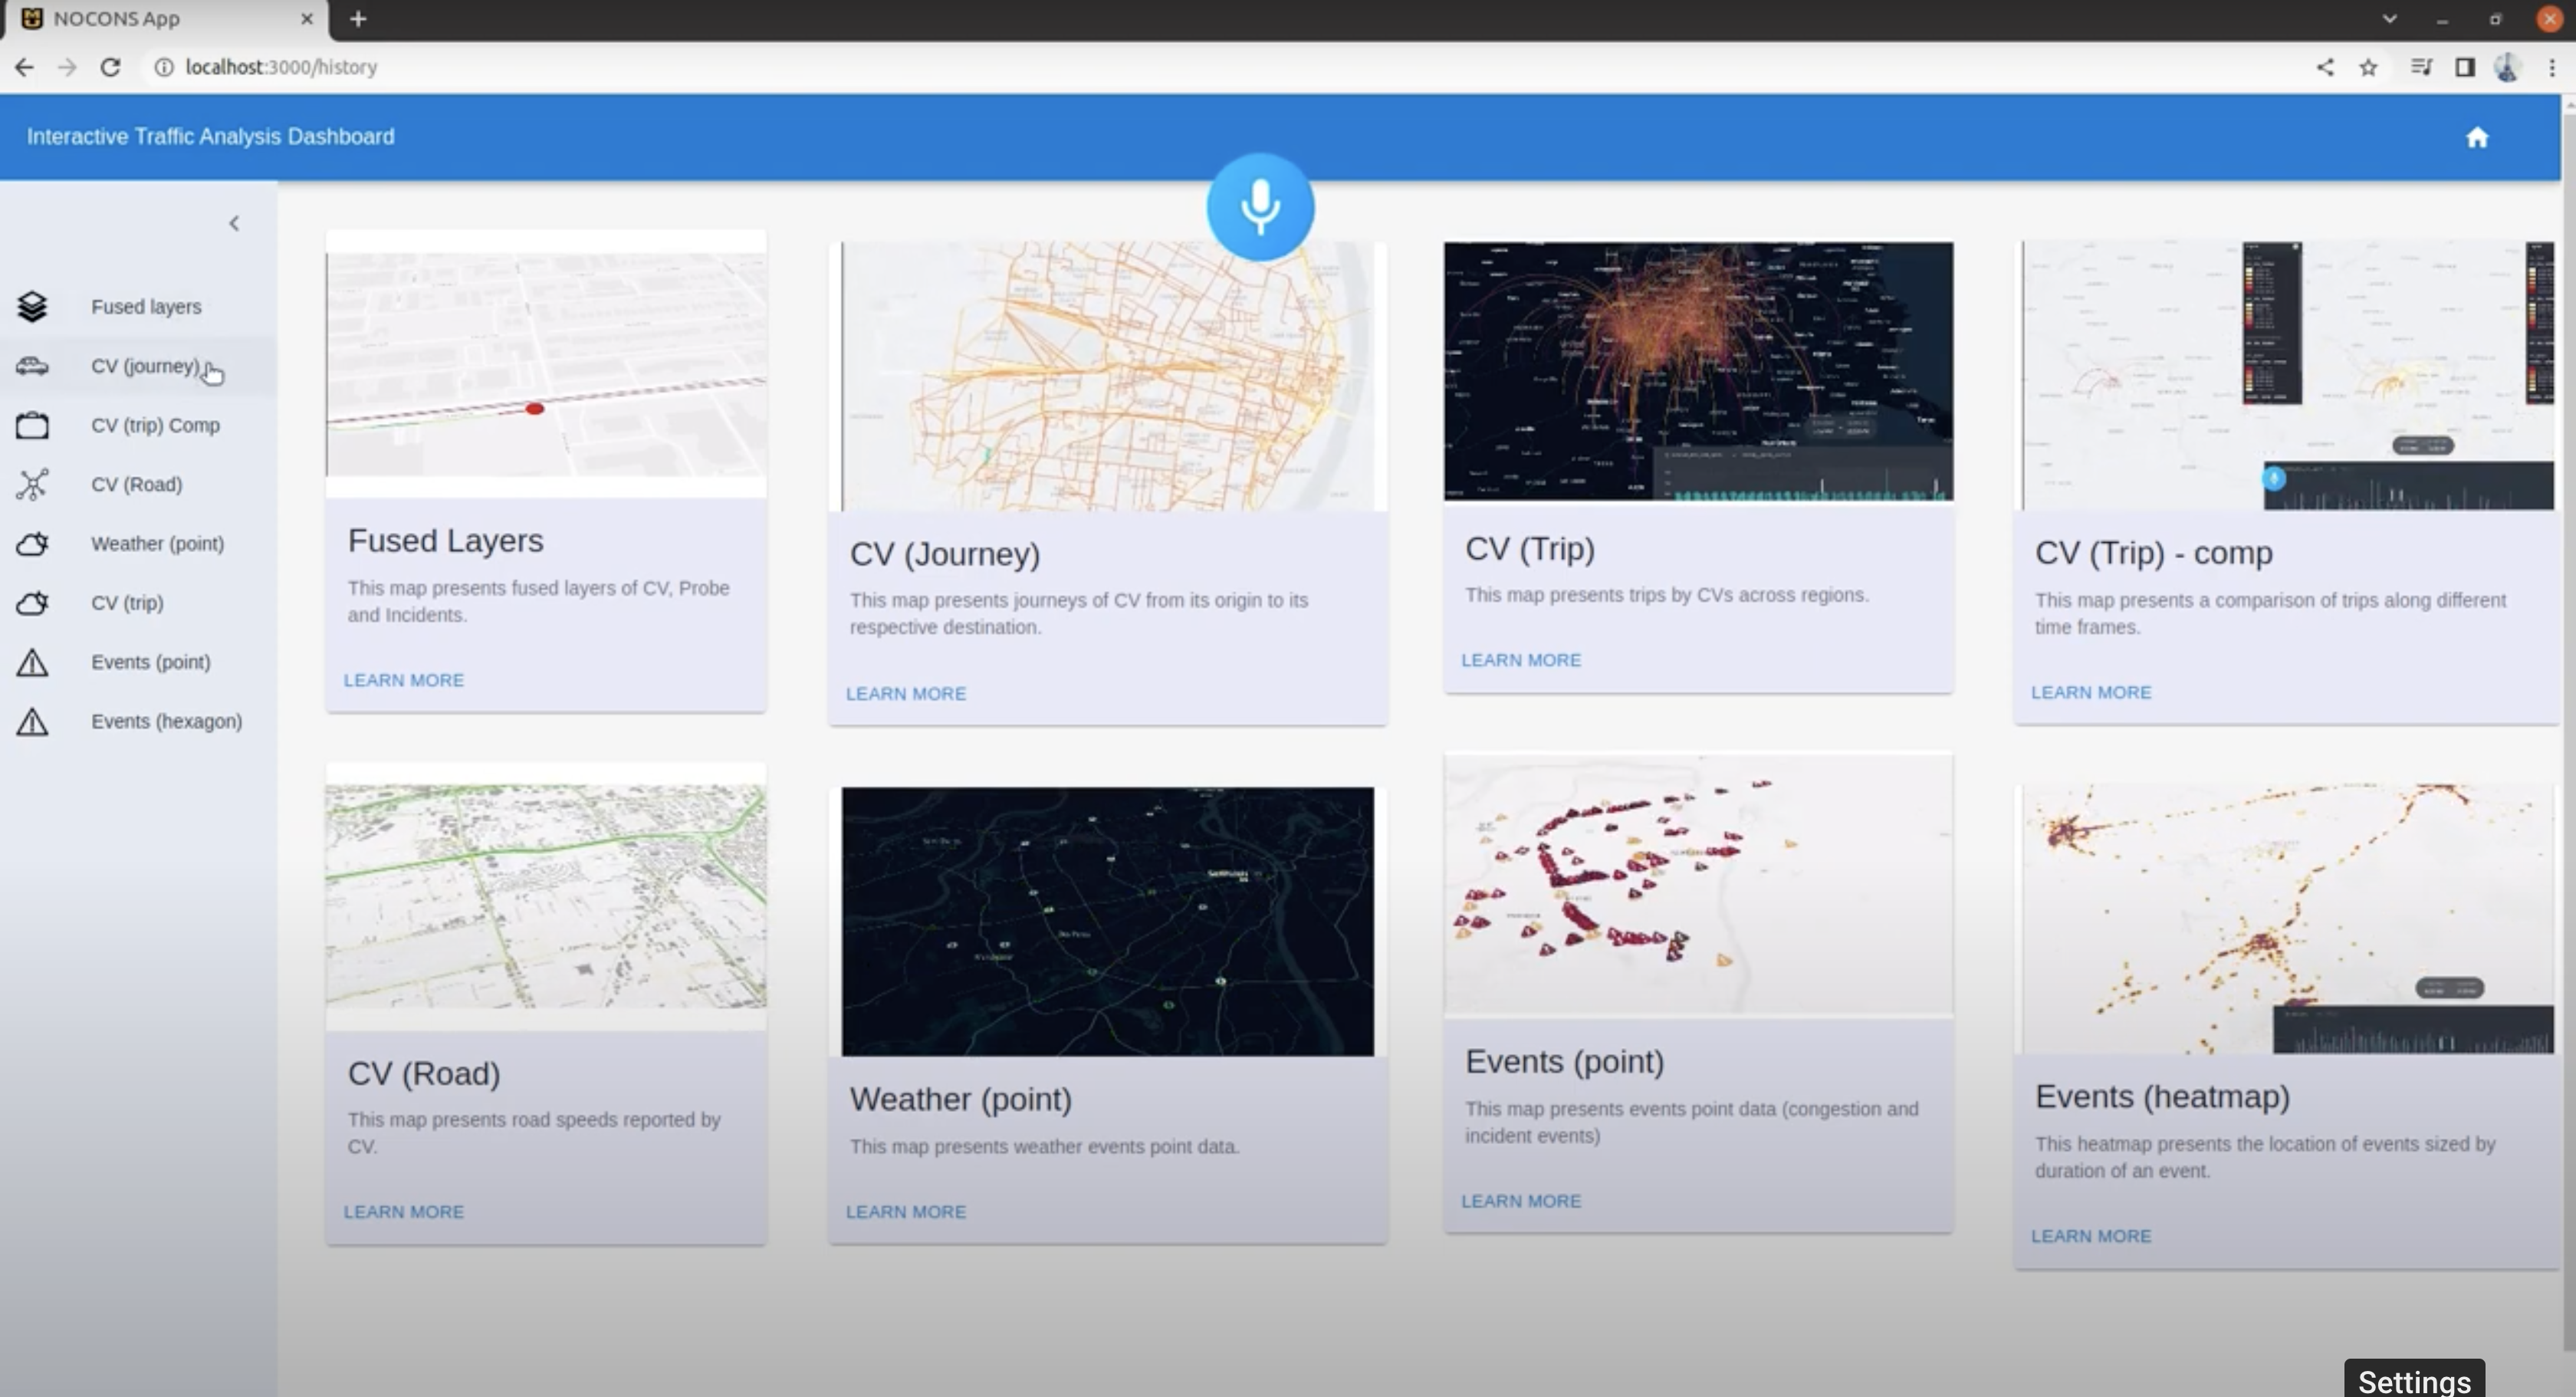Open the Weather (point) map thumbnail

(1107, 921)
